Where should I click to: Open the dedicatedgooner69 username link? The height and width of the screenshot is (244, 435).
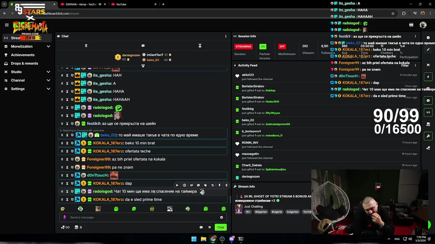tap(278, 124)
